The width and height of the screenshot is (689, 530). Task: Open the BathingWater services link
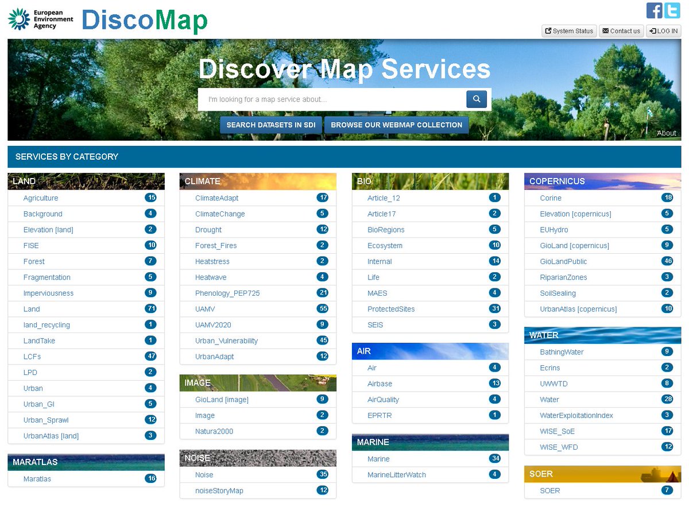[x=562, y=353]
